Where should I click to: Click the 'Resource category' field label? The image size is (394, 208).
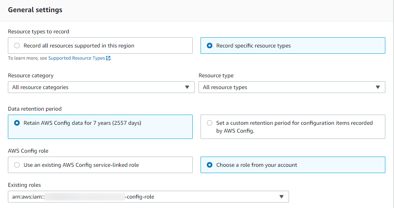point(31,75)
